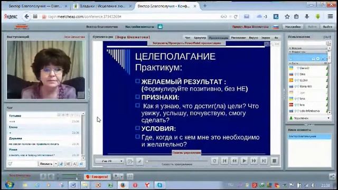The image size is (338, 190).
Task: Toggle the Говорить talk button
Action: pyautogui.click(x=97, y=177)
